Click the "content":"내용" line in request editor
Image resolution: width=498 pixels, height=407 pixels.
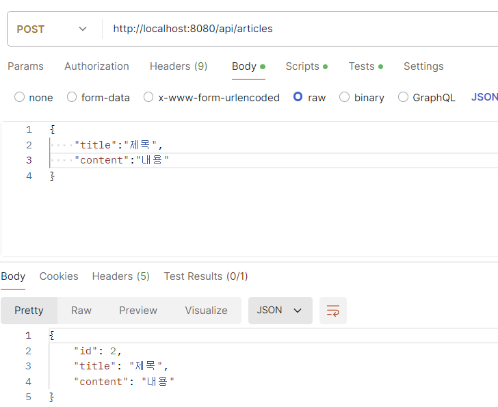(122, 160)
